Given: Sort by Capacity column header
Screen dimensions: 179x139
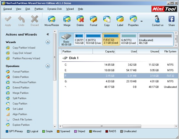Looking at the screenshot, I should pos(104,51).
